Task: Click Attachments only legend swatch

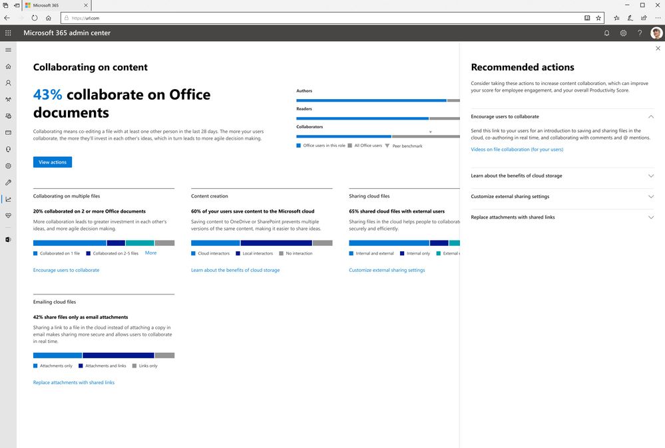Action: 35,366
